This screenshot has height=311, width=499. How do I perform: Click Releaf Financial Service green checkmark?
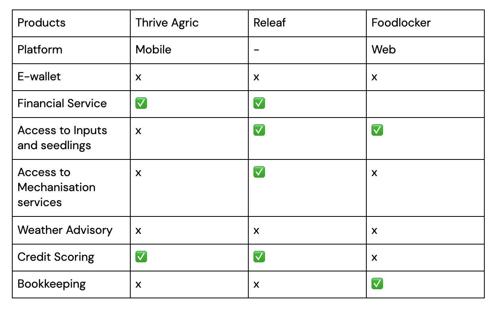[x=259, y=104]
